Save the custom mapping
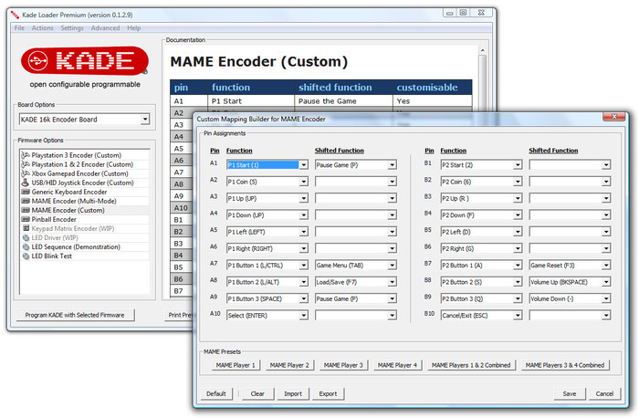The height and width of the screenshot is (418, 639). click(570, 393)
